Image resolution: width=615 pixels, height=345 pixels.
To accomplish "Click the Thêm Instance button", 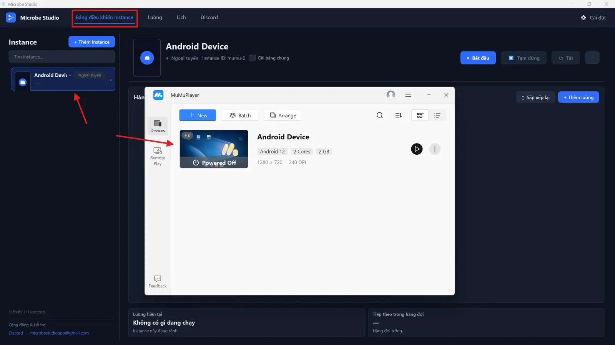I will tap(91, 42).
